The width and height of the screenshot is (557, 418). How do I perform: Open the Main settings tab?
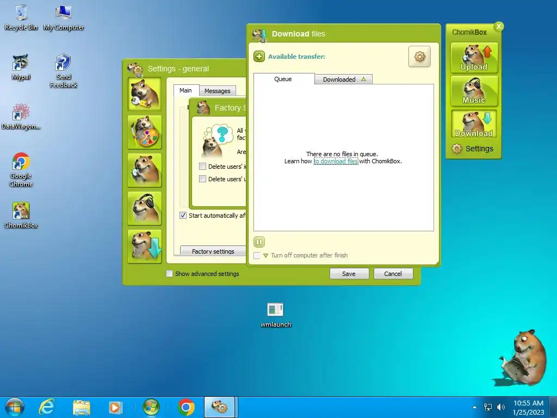186,90
